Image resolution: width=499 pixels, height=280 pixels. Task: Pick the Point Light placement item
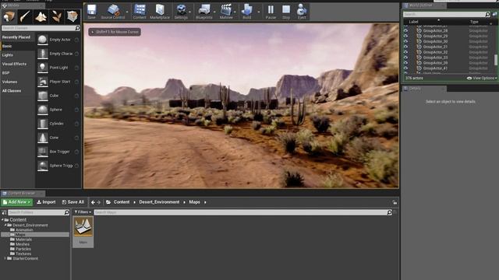(58, 68)
